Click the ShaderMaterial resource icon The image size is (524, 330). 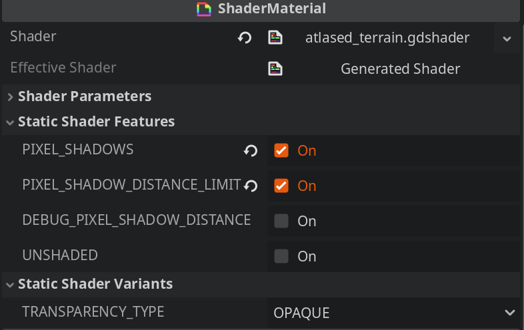(x=204, y=9)
